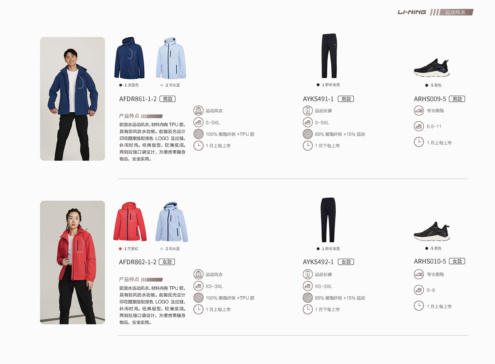This screenshot has height=364, width=495.
Task: Click the jacket icon beside AFDR861 运动风衣
Action: (x=198, y=111)
